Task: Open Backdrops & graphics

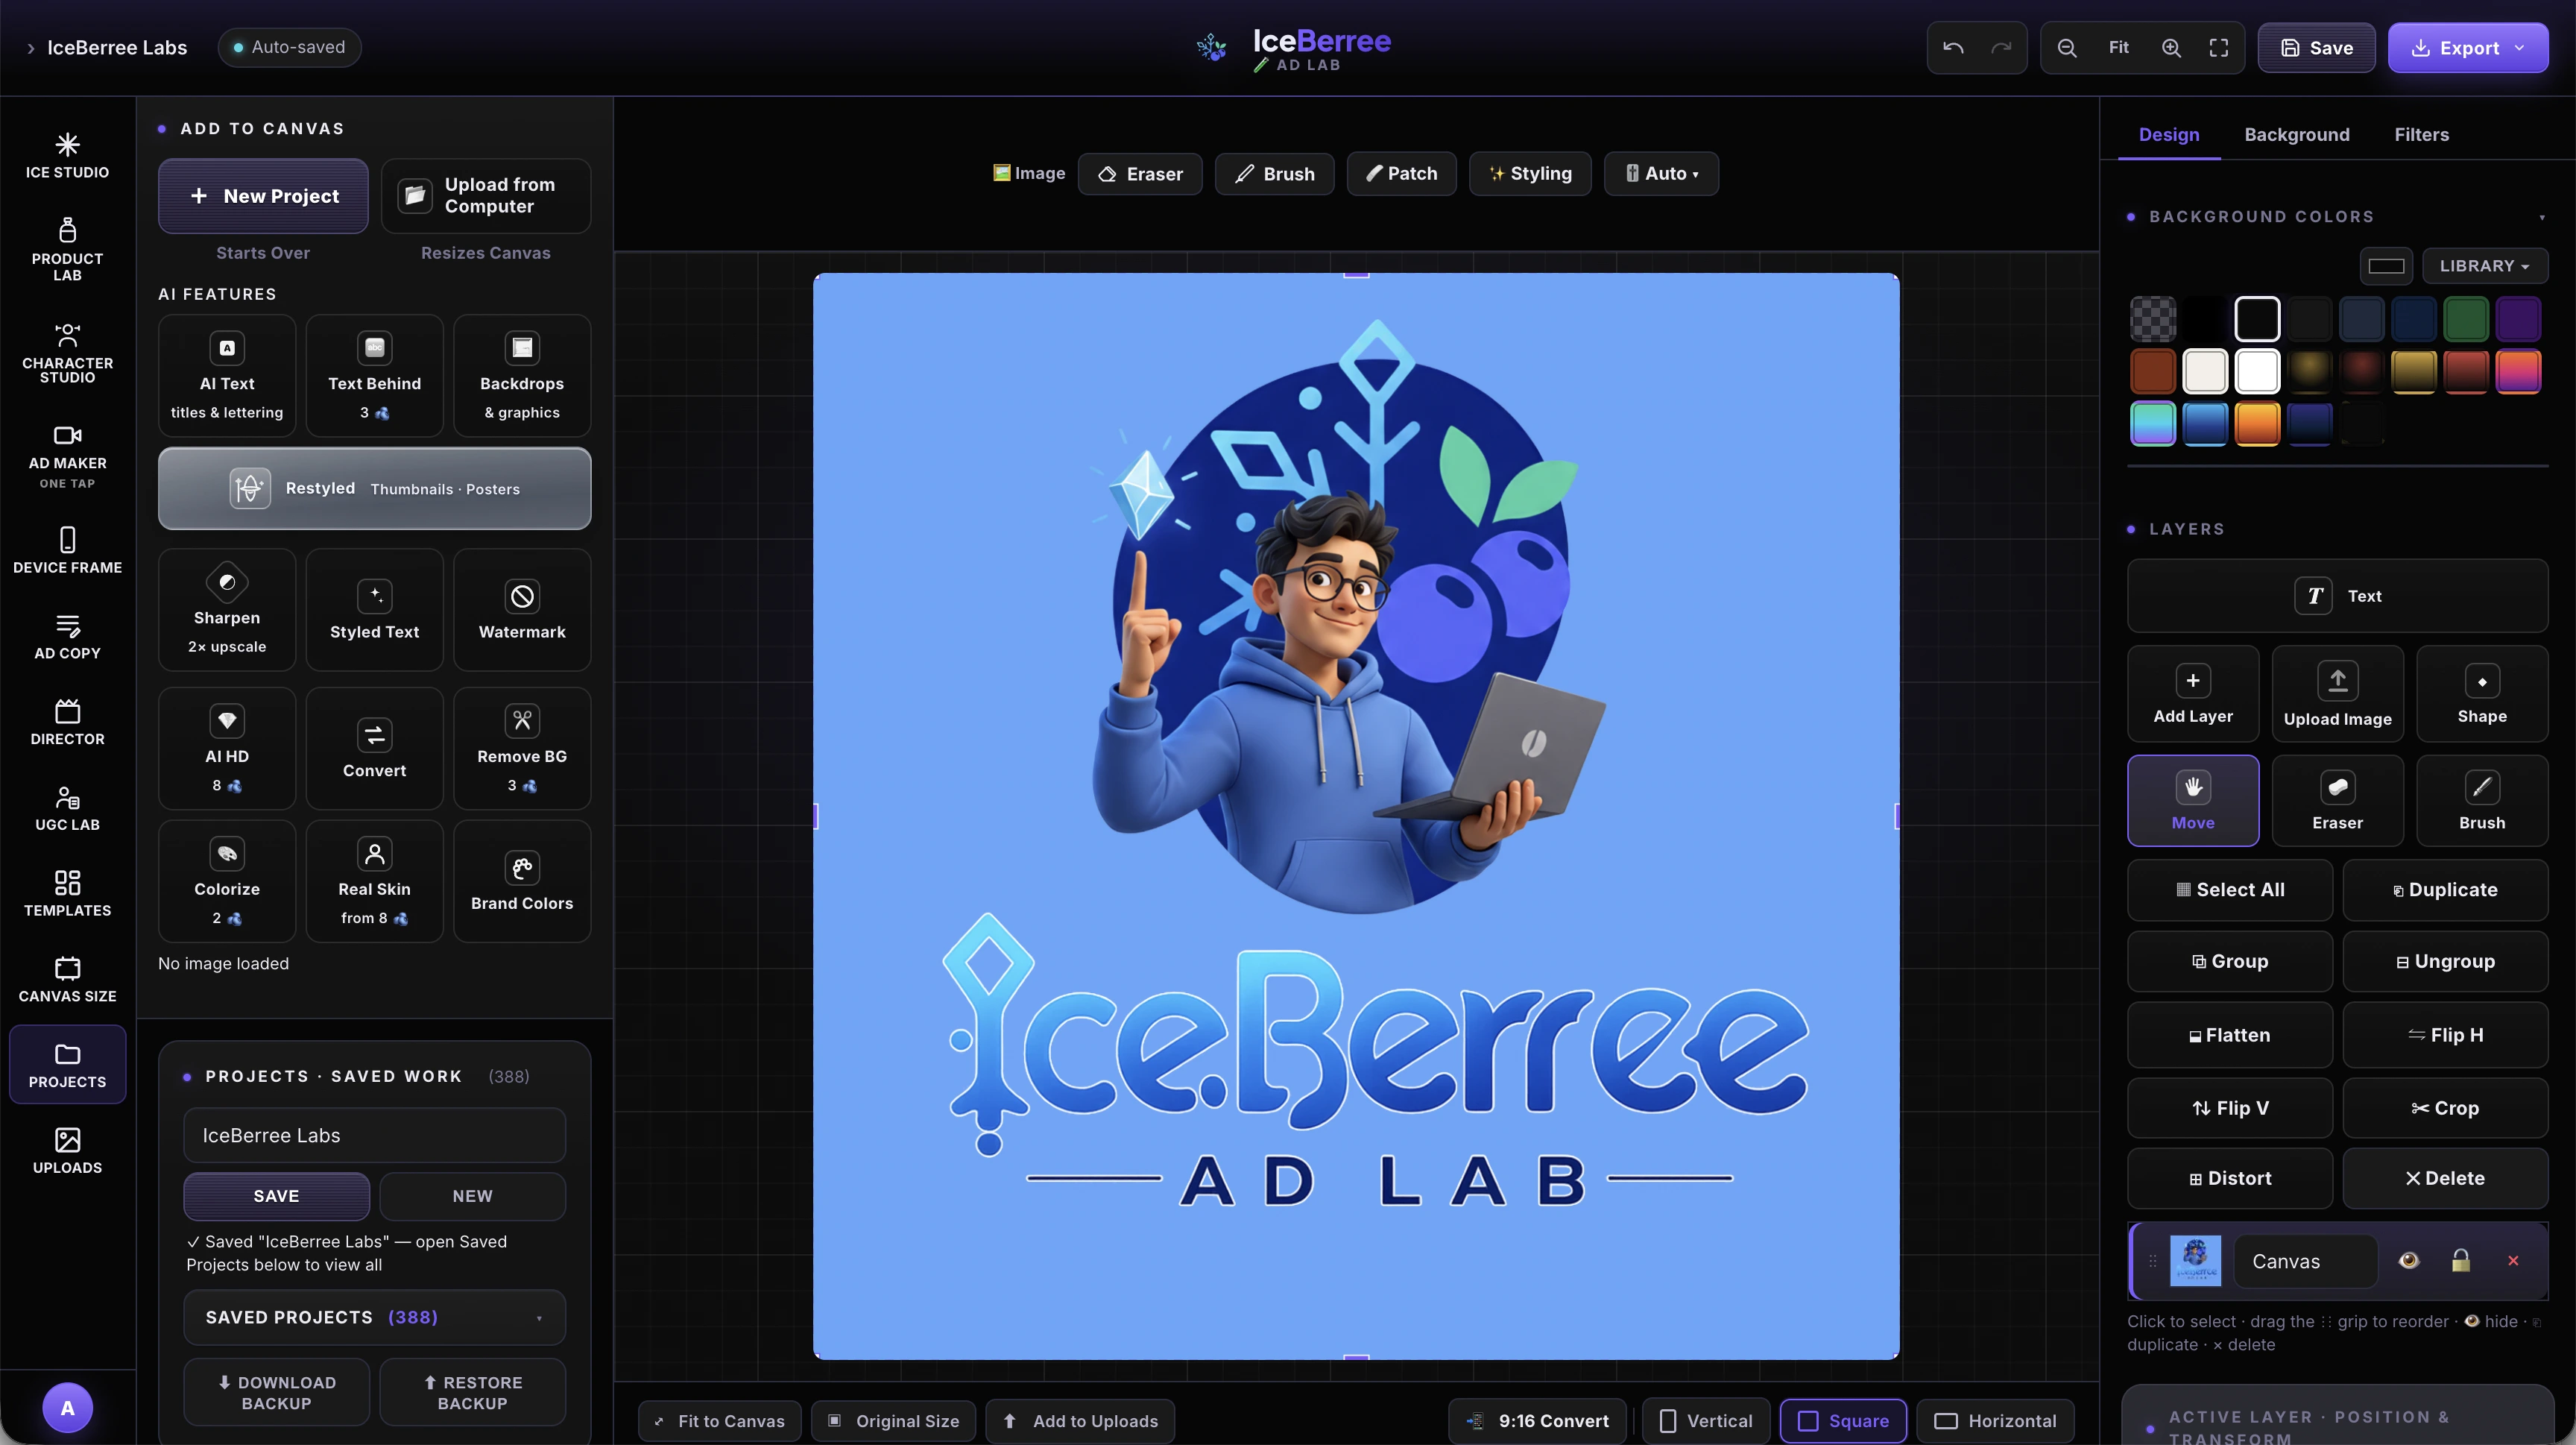Action: point(522,376)
